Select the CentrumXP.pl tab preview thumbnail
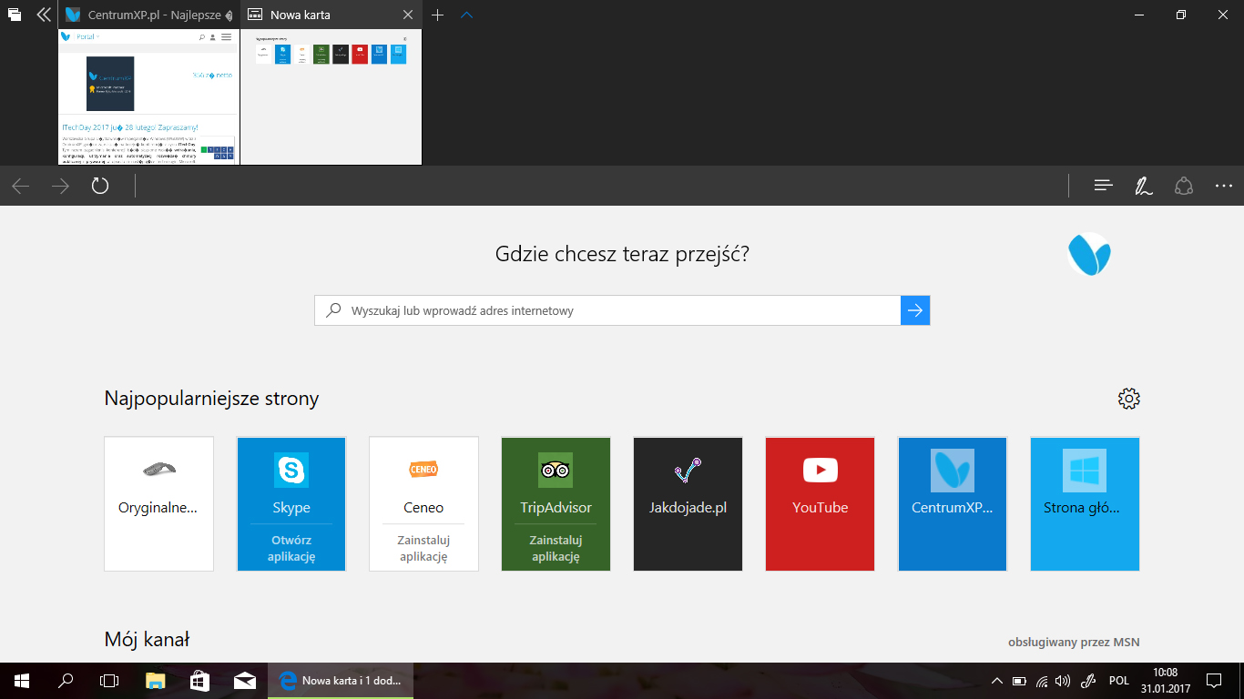This screenshot has height=699, width=1244. [148, 96]
